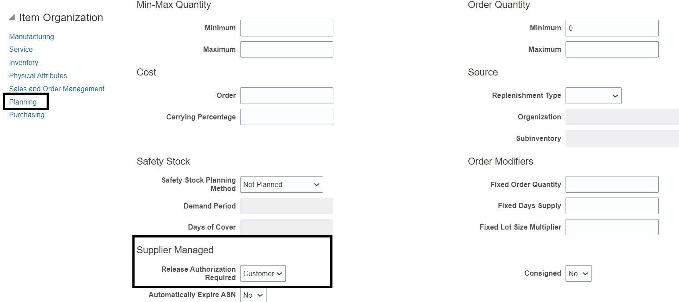Screen dimensions: 679x302
Task: Open the Safety Stock Planning Method dropdown
Action: [281, 184]
